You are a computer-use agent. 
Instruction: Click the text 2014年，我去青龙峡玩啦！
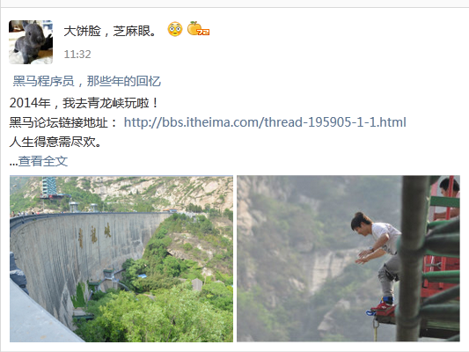[84, 103]
